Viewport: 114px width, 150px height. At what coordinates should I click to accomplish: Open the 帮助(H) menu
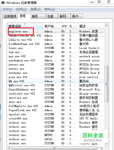tap(50, 9)
